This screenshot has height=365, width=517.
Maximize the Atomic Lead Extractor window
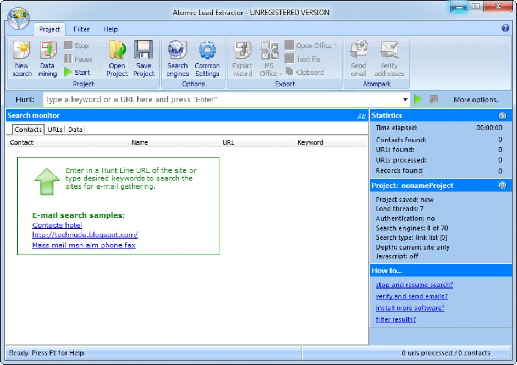pyautogui.click(x=475, y=6)
